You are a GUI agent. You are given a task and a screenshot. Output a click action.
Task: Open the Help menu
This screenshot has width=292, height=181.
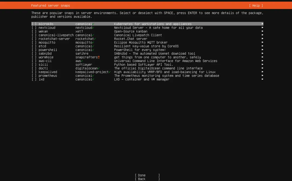point(256,6)
